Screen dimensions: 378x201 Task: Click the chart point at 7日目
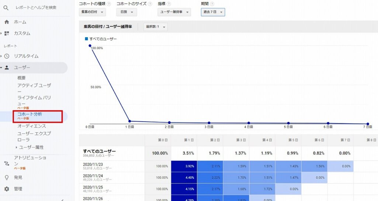coord(368,124)
